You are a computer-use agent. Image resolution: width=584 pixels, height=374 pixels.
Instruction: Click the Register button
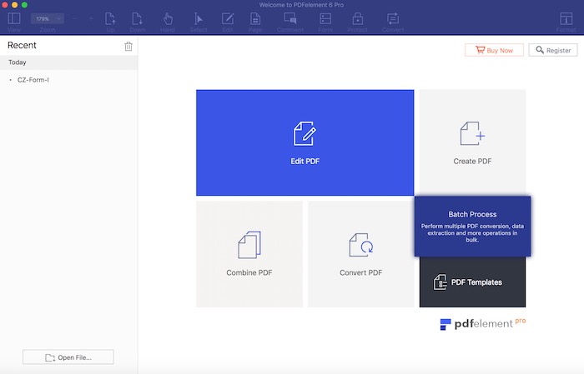552,50
